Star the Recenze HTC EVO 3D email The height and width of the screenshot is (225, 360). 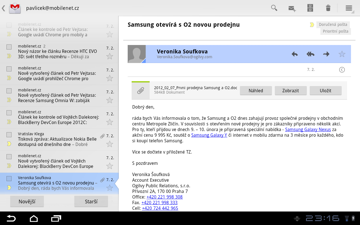(x=110, y=56)
